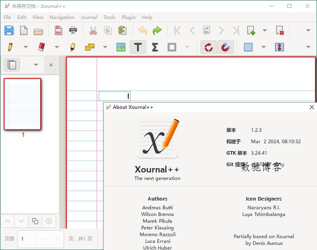The height and width of the screenshot is (250, 317).
Task: Click the Save document icon
Action: (x=9, y=30)
